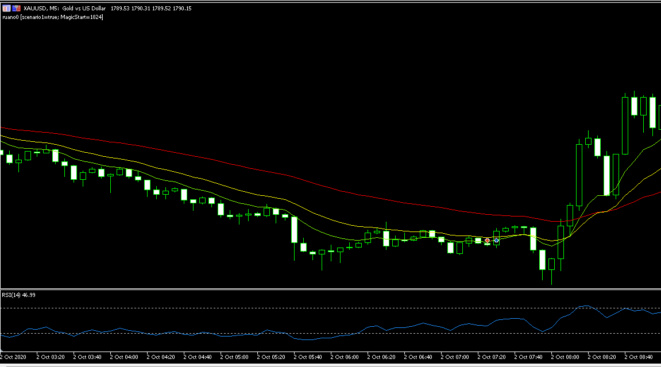661x367 pixels.
Task: Click the 'XAUUSD, M5:' symbol label
Action: (x=41, y=9)
